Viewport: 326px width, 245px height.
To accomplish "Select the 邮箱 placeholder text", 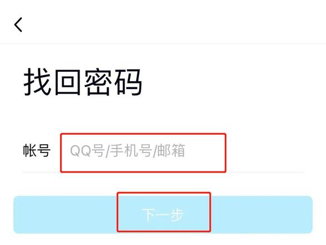I will click(x=171, y=150).
